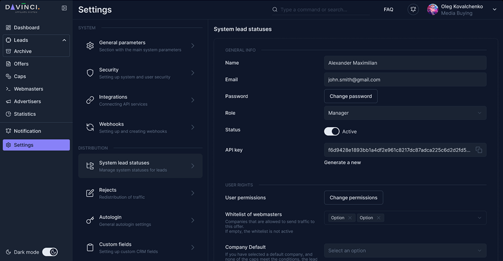Open General parameters gear icon
503x261 pixels.
90,46
